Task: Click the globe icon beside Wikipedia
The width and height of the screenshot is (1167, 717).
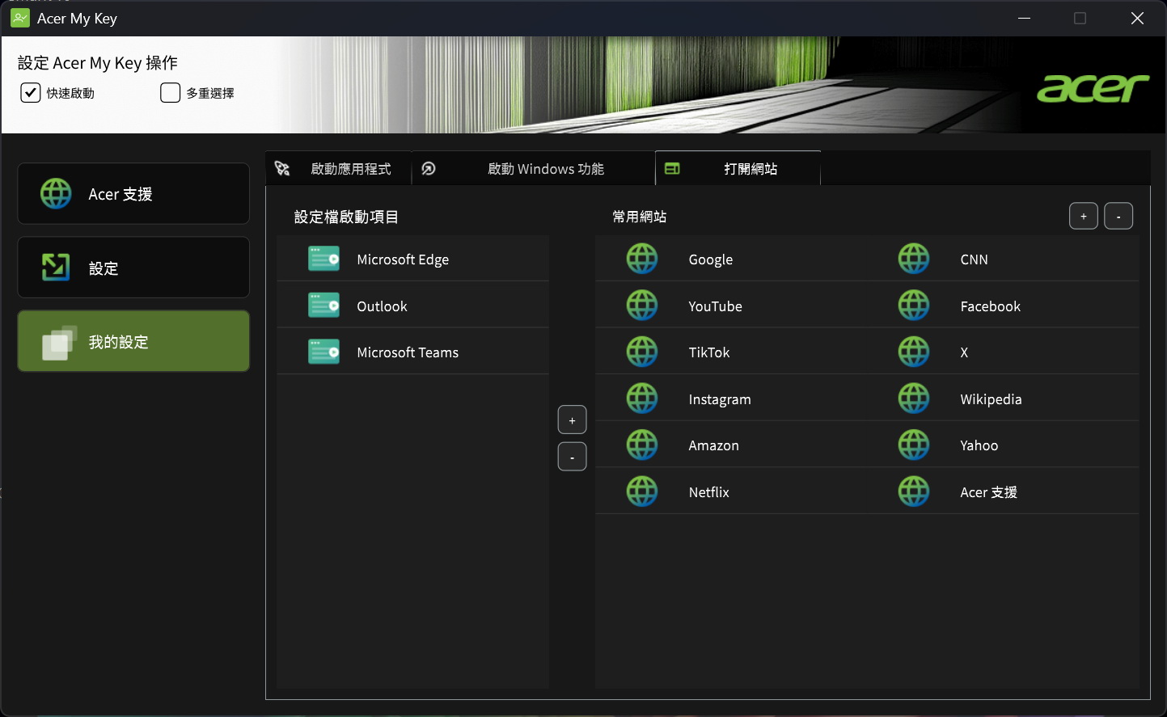Action: click(x=914, y=399)
